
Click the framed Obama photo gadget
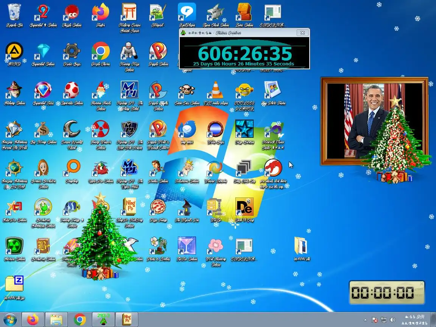(374, 121)
